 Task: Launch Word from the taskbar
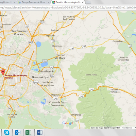pyautogui.click(x=39, y=132)
